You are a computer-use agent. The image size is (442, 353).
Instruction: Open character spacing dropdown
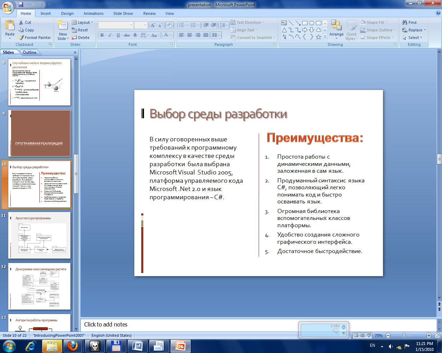[x=144, y=35]
